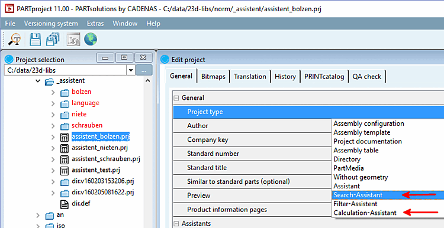Click the toolbar icon left of the globe

point(73,39)
